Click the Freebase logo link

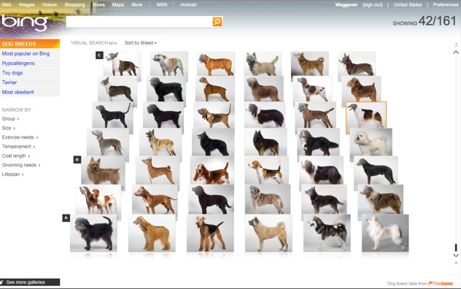click(x=441, y=283)
